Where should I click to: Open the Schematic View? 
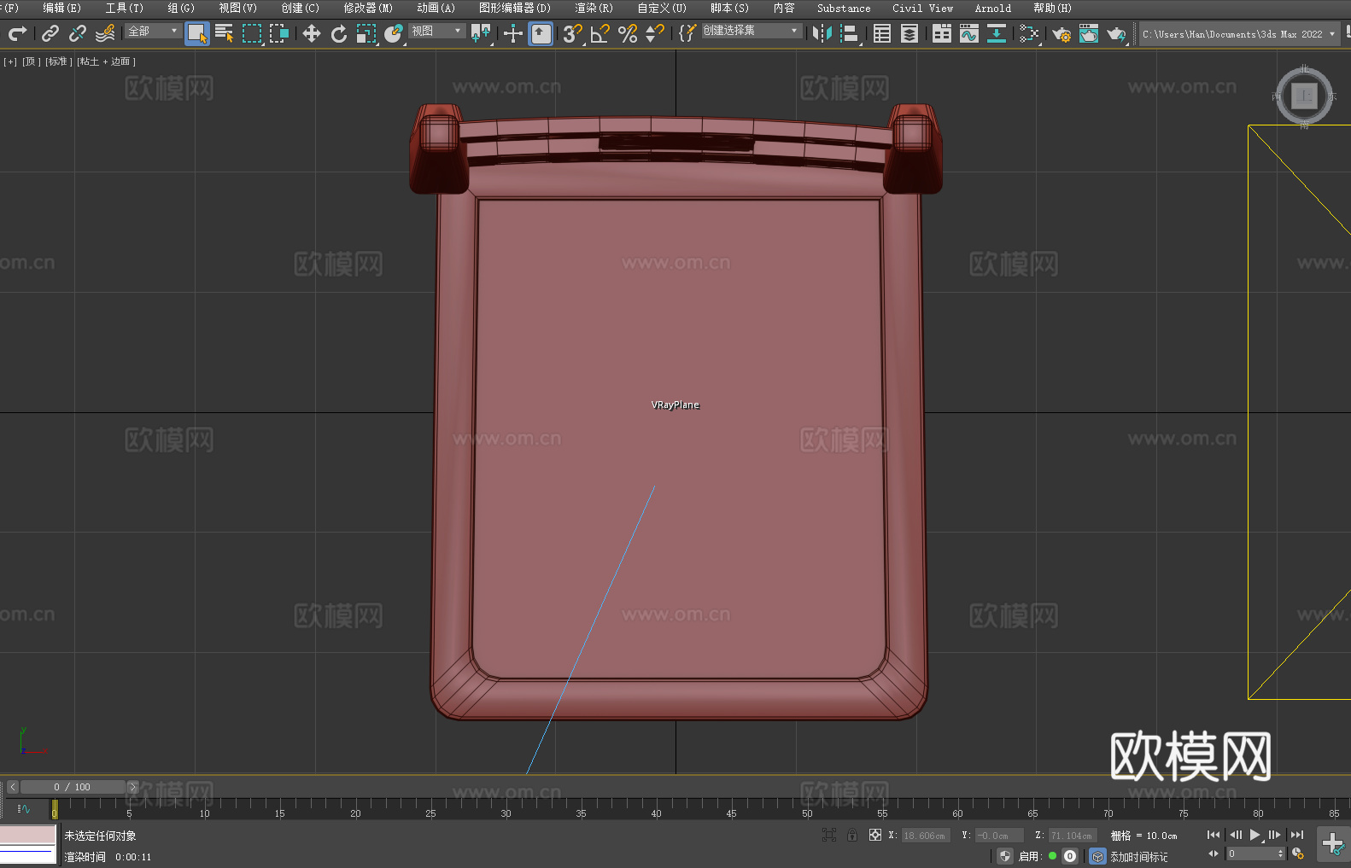[1029, 33]
